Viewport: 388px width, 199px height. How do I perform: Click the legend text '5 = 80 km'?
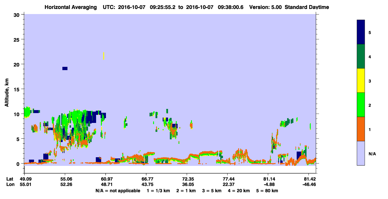point(267,191)
